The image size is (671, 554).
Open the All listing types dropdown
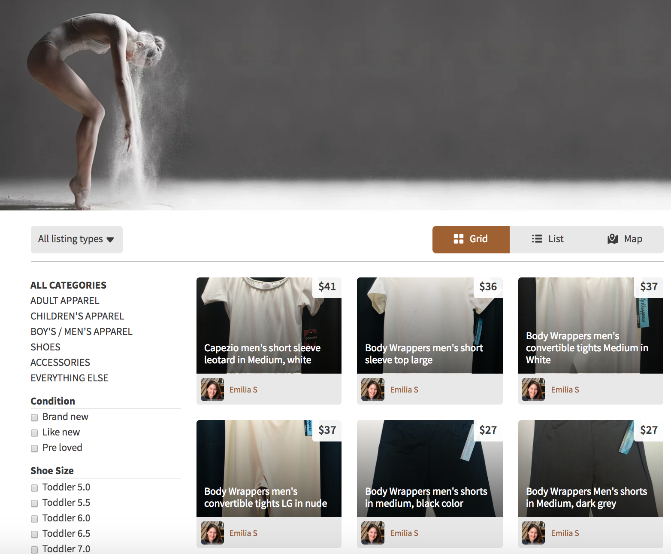[x=76, y=239]
